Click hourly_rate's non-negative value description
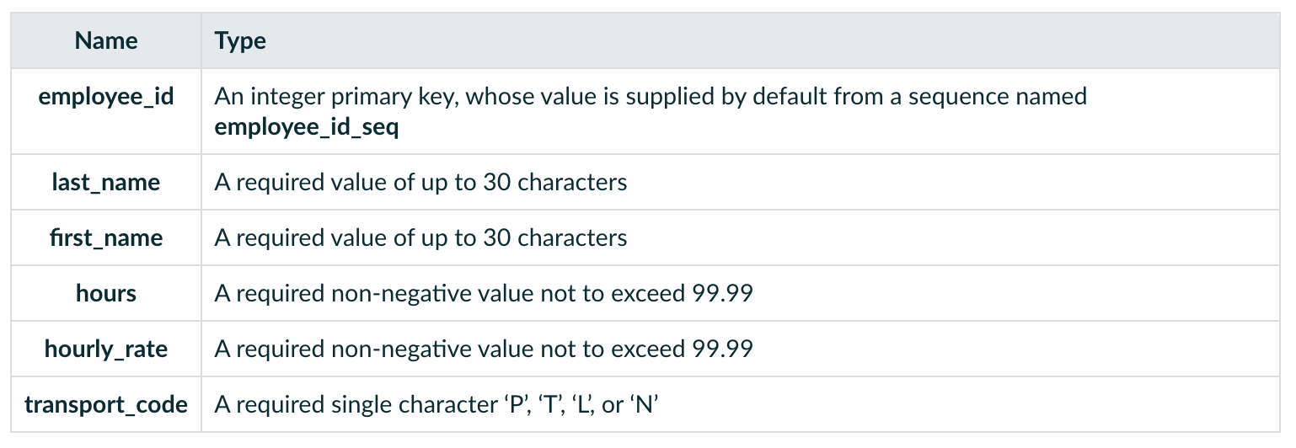 (484, 349)
